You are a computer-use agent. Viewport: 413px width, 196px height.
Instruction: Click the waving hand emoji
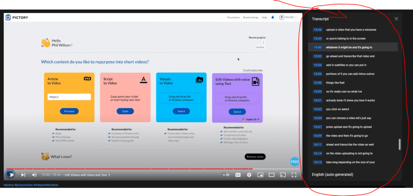coord(45,43)
